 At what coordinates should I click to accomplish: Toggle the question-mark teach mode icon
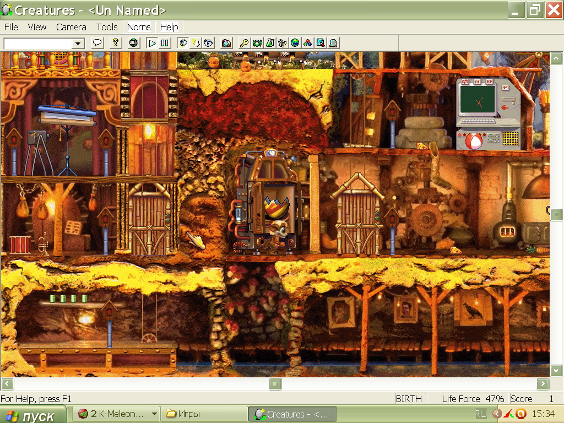pos(196,43)
